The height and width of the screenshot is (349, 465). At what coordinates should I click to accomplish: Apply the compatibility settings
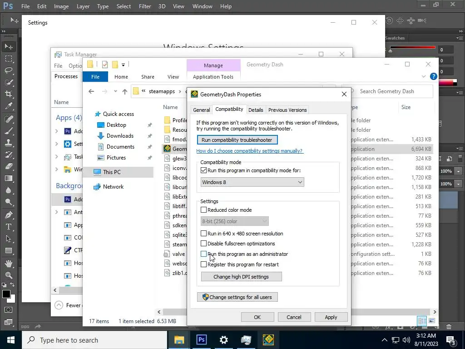[x=331, y=317]
